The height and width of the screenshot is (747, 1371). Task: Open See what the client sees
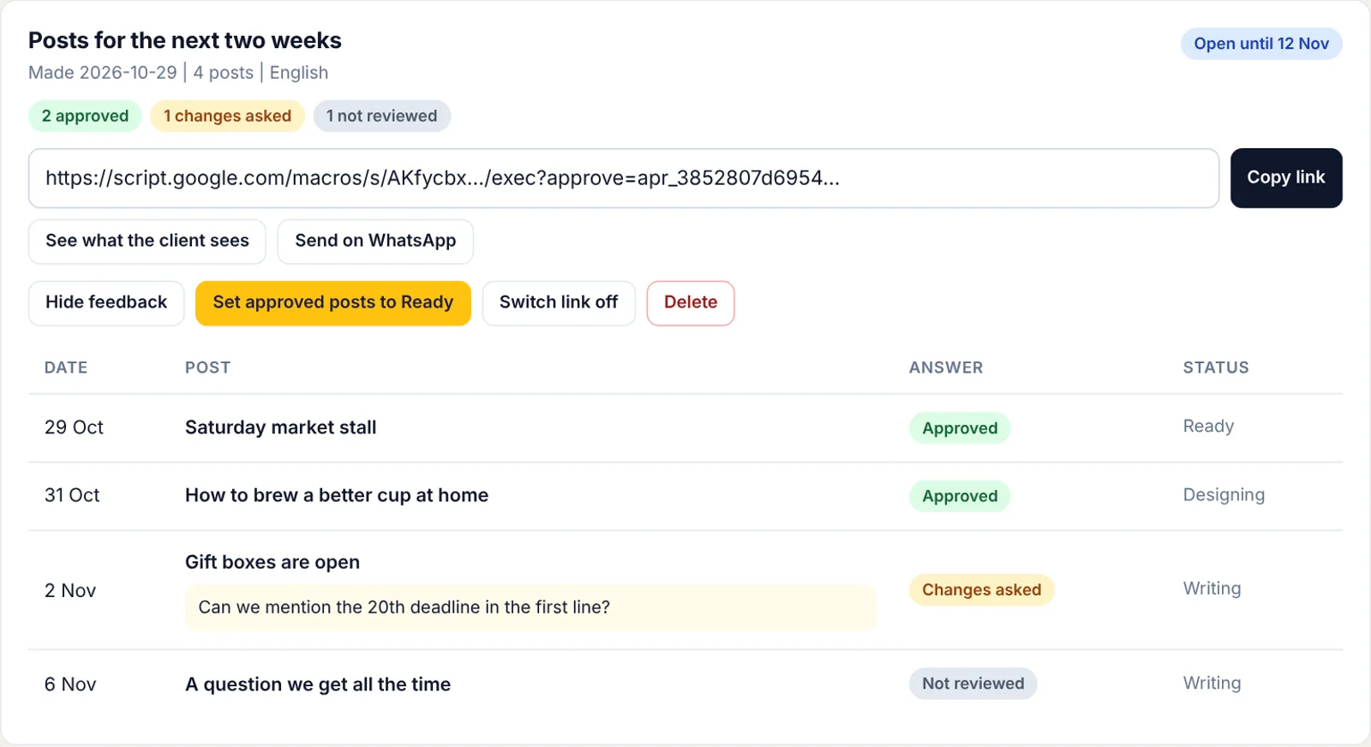click(147, 242)
